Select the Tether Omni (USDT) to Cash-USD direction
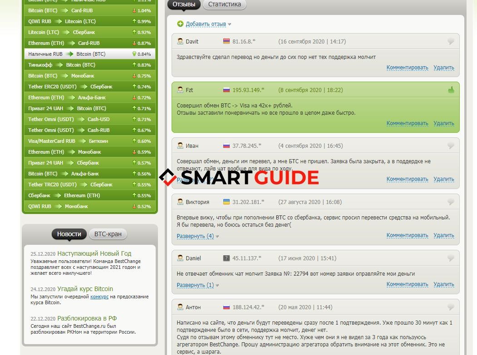477x355 pixels. [90, 119]
